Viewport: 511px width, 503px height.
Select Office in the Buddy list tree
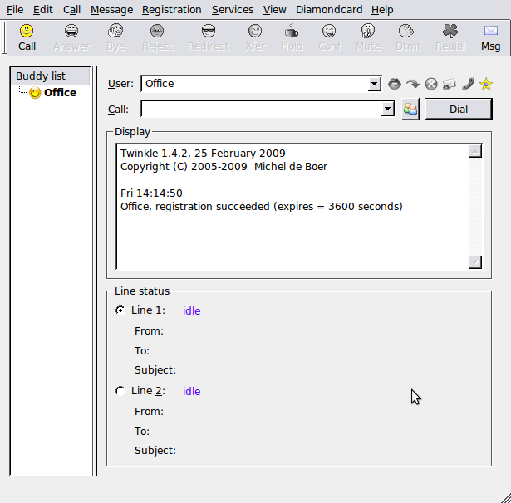[x=60, y=93]
